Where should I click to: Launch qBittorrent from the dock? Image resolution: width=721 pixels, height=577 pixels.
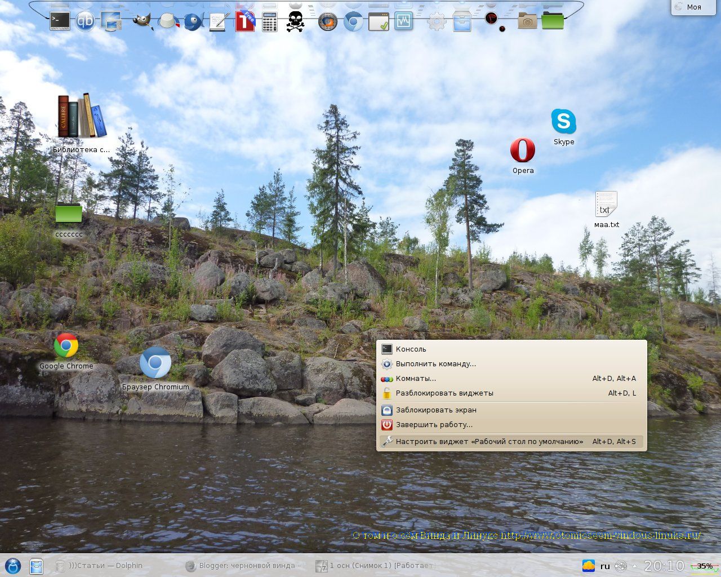coord(85,21)
